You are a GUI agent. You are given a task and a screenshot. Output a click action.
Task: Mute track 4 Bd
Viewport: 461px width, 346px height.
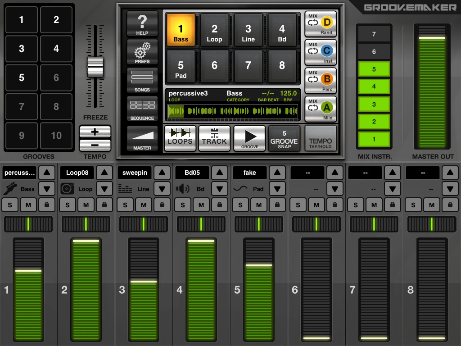[201, 205]
